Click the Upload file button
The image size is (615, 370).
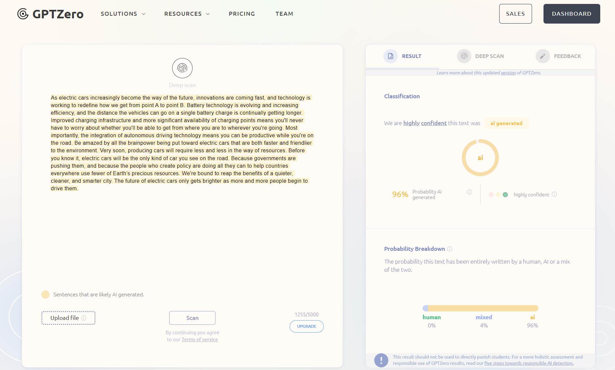click(68, 318)
